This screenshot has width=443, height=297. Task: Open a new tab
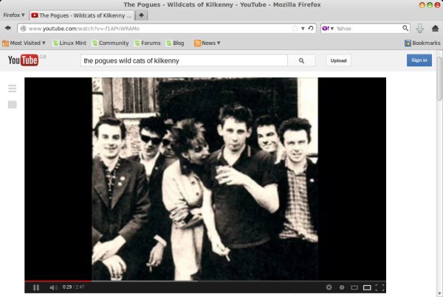(x=141, y=15)
